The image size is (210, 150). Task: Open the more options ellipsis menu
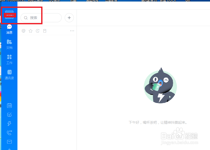(72, 31)
